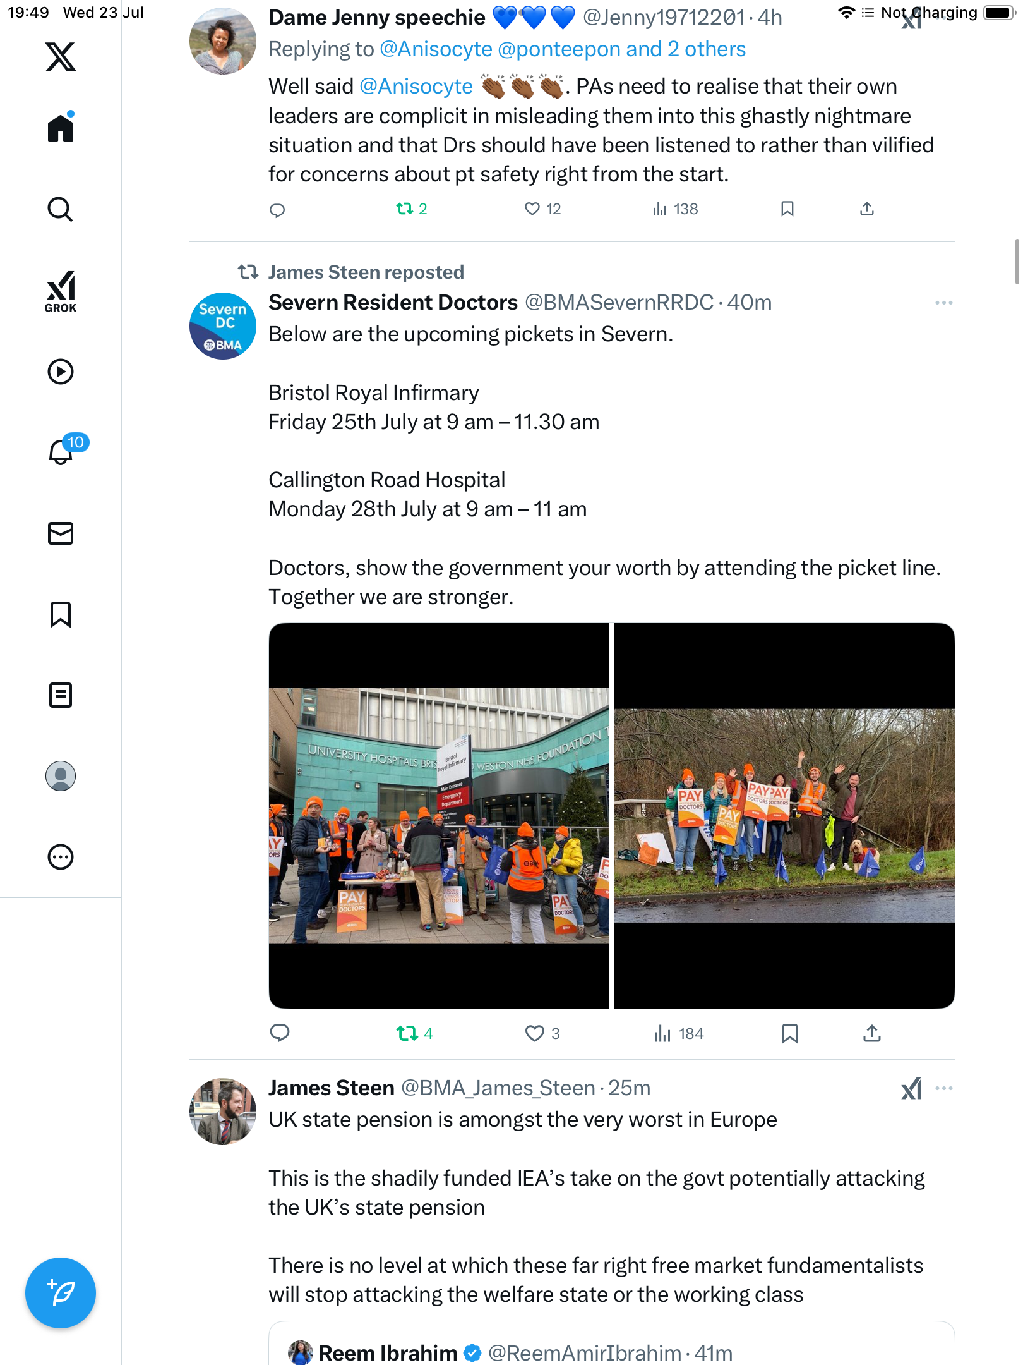
Task: Open the Search magnifier in sidebar
Action: [x=61, y=209]
